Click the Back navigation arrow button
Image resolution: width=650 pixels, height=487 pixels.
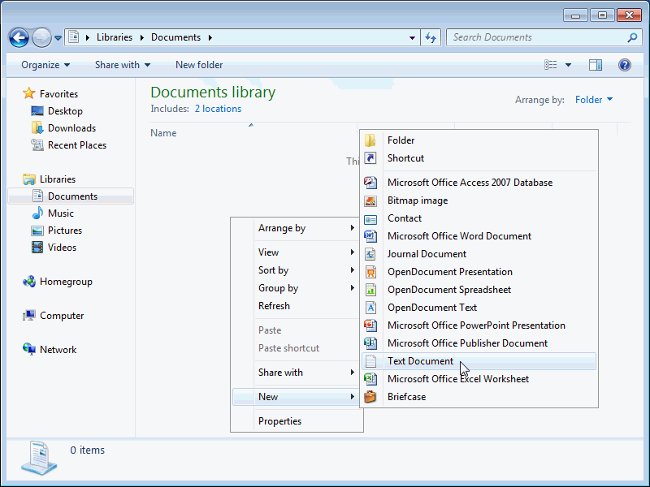(x=19, y=37)
